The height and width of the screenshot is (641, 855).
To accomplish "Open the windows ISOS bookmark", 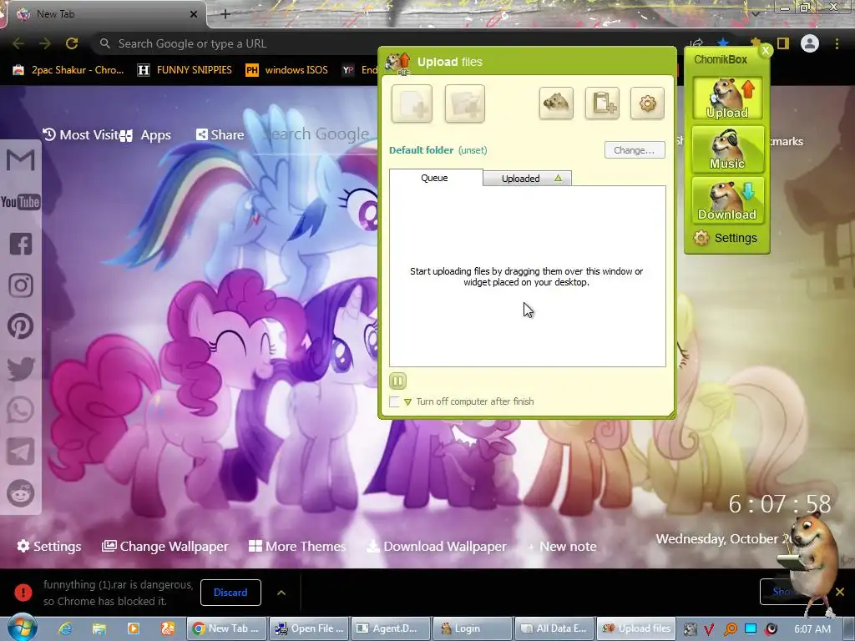I will (x=287, y=70).
